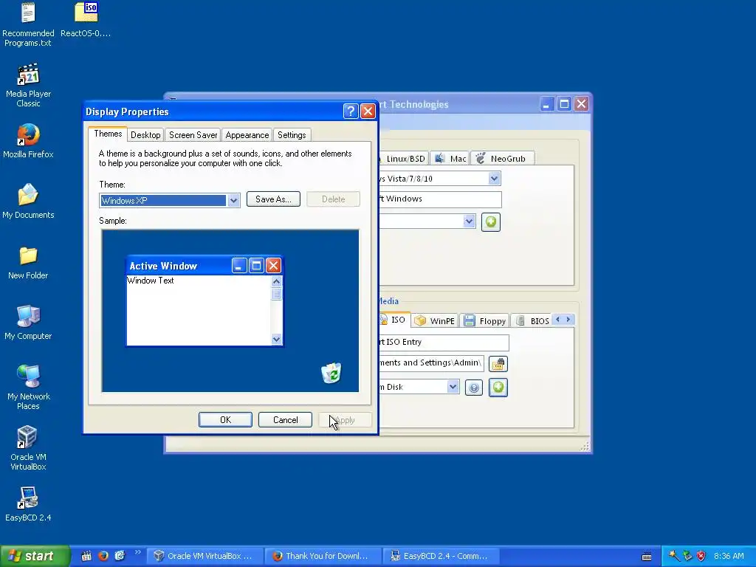Click the network tray icon
The image size is (756, 567).
coord(687,556)
